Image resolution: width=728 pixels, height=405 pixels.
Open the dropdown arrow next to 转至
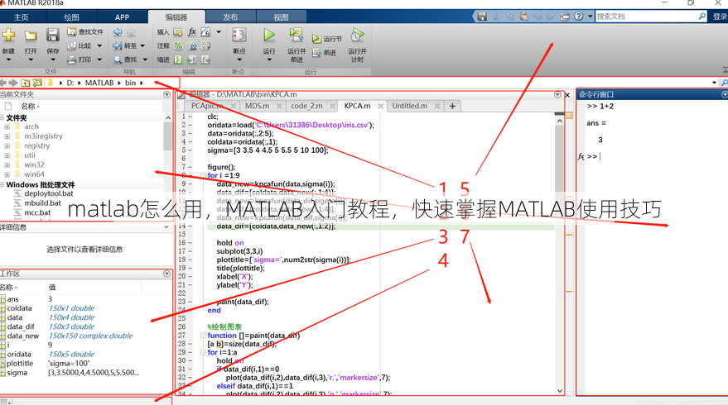142,46
